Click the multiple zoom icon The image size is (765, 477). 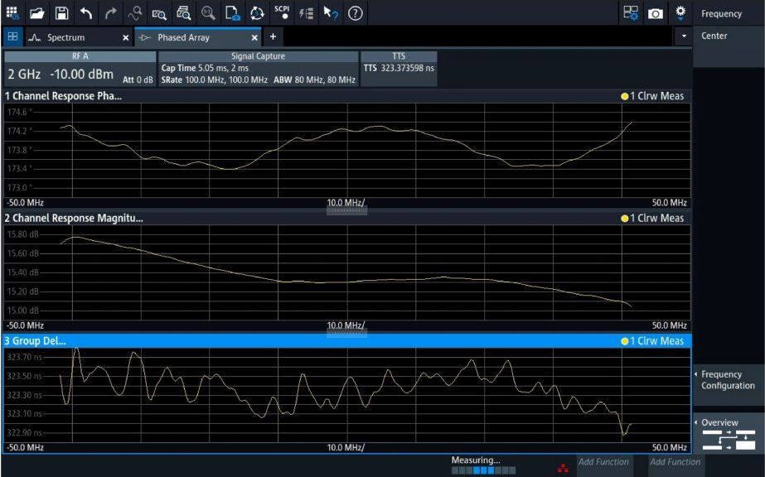click(x=183, y=12)
